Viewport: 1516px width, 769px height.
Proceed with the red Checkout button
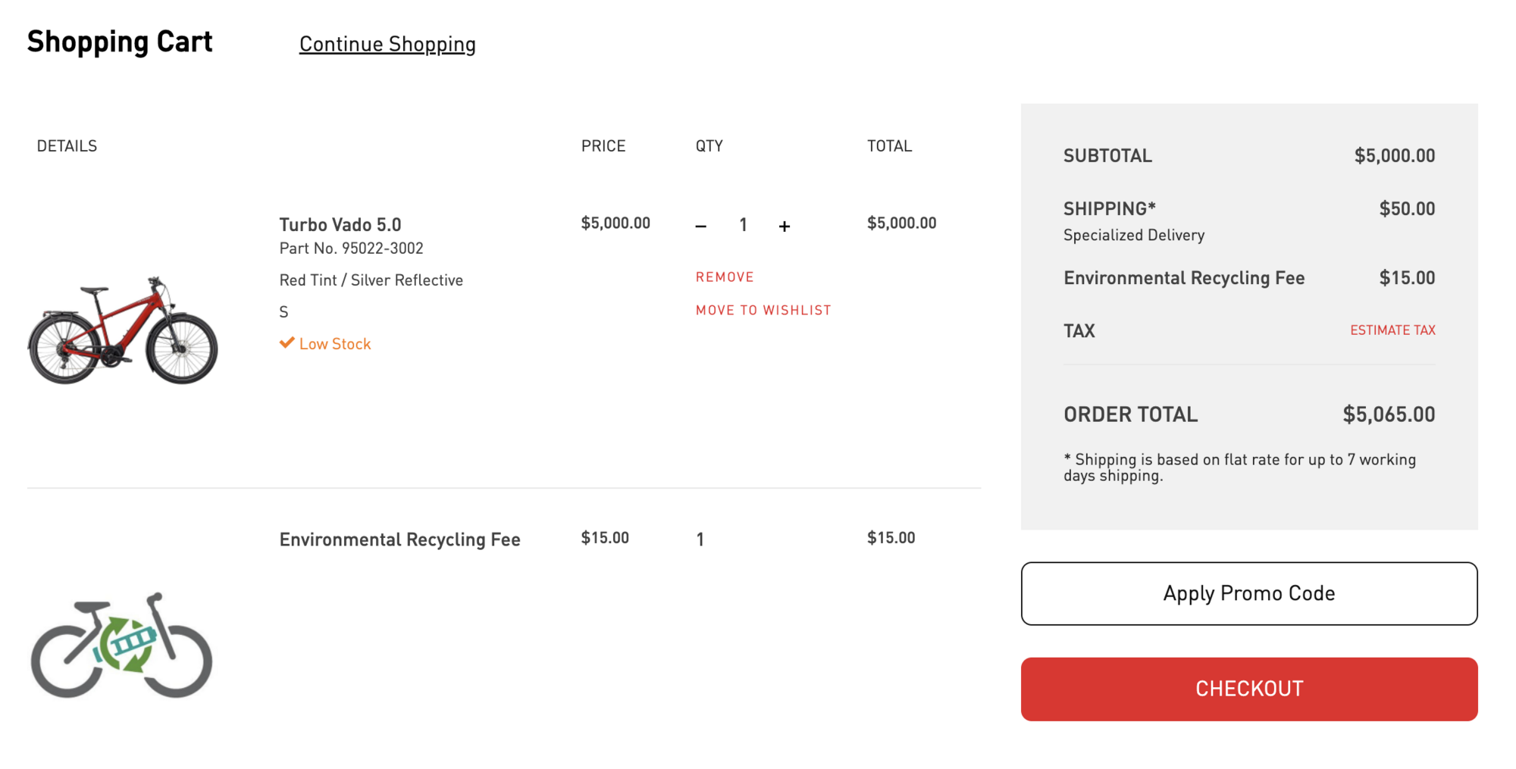click(x=1248, y=689)
